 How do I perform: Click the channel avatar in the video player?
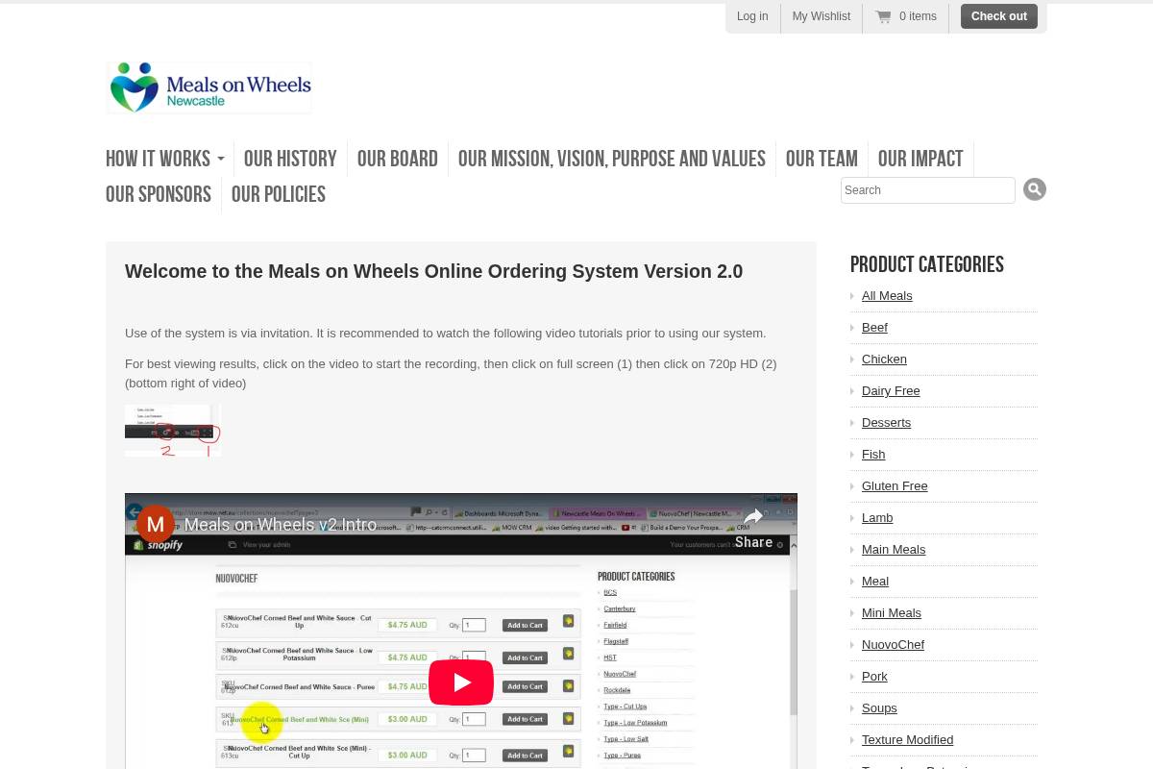pyautogui.click(x=156, y=524)
